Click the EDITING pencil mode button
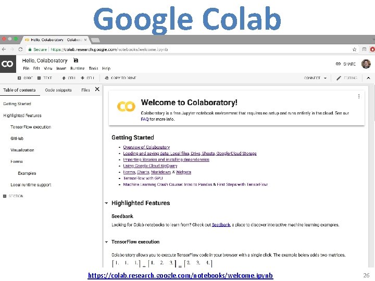This screenshot has width=375, height=281. 347,78
